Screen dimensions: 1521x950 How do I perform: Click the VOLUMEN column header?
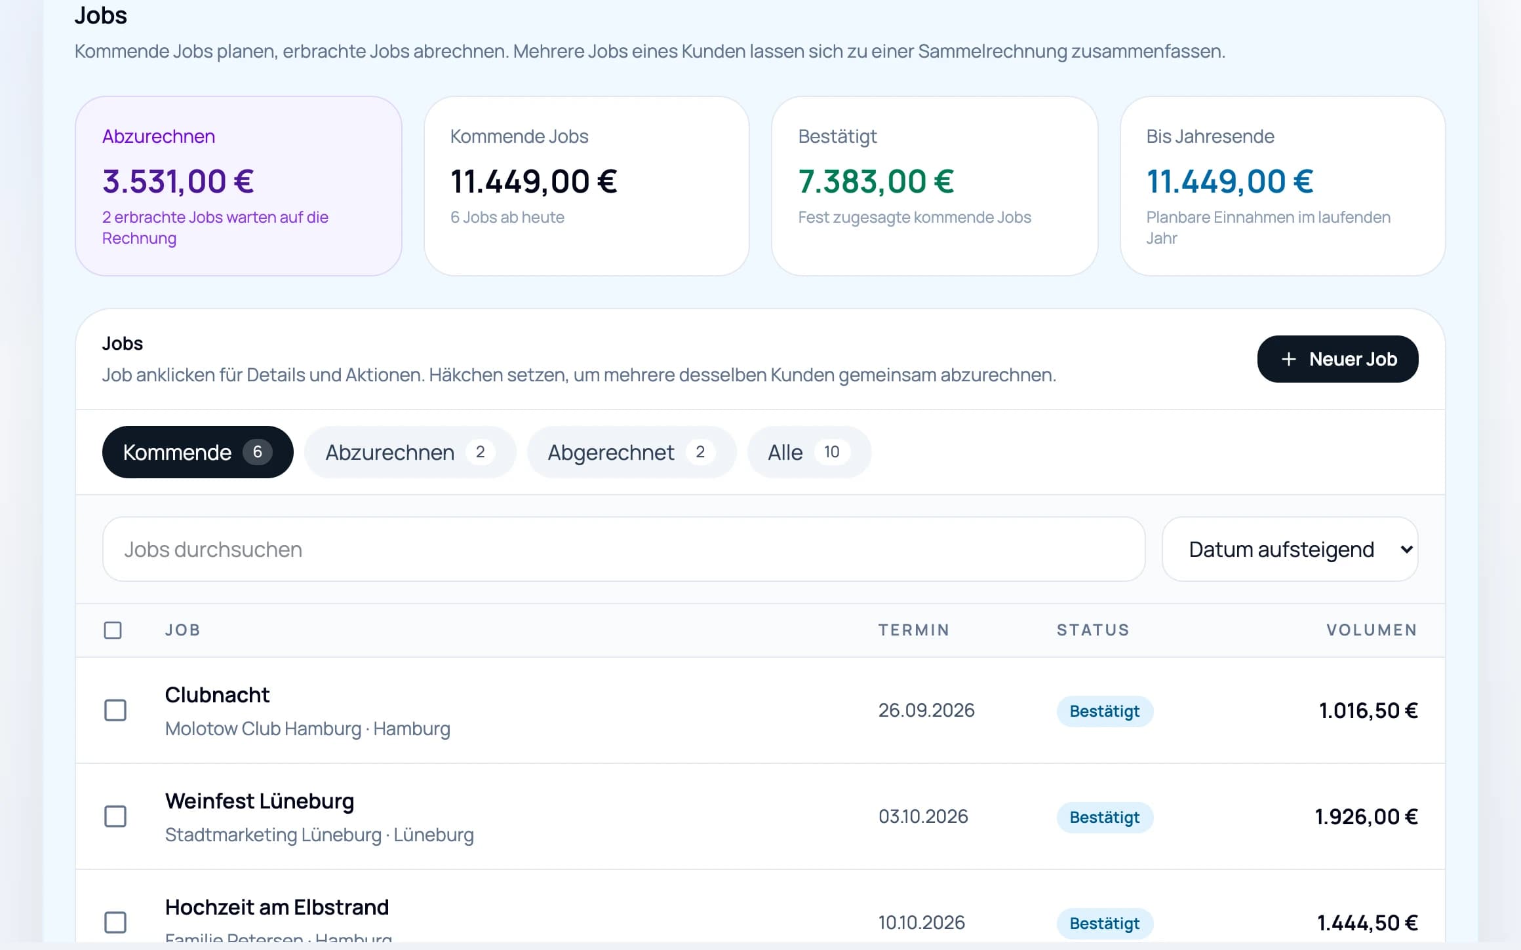point(1372,630)
